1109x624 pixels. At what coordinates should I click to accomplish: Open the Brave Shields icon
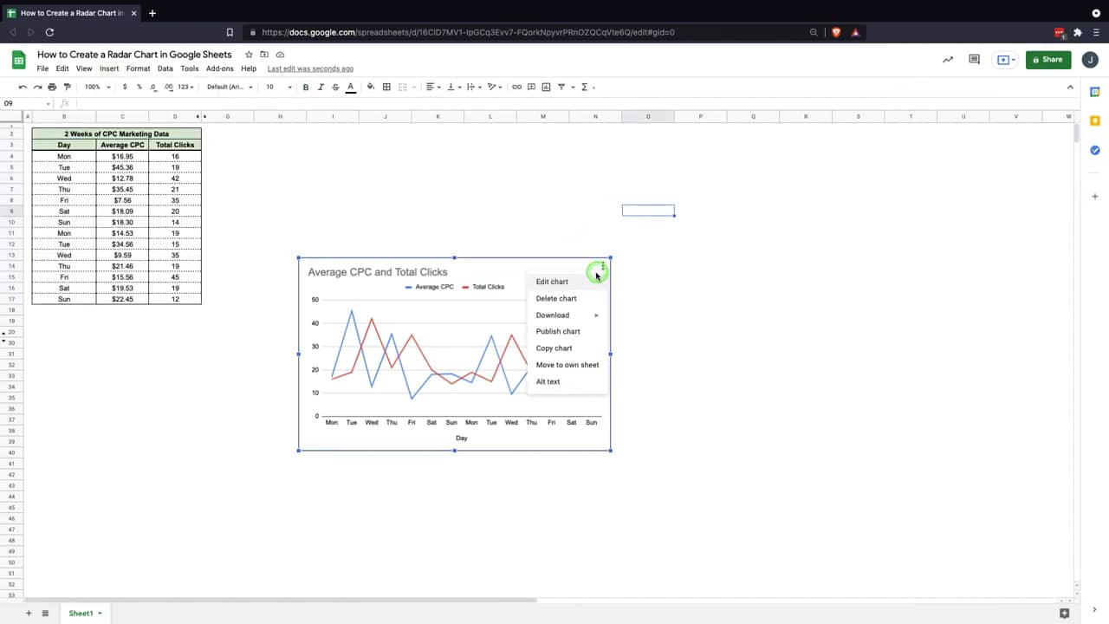tap(836, 32)
